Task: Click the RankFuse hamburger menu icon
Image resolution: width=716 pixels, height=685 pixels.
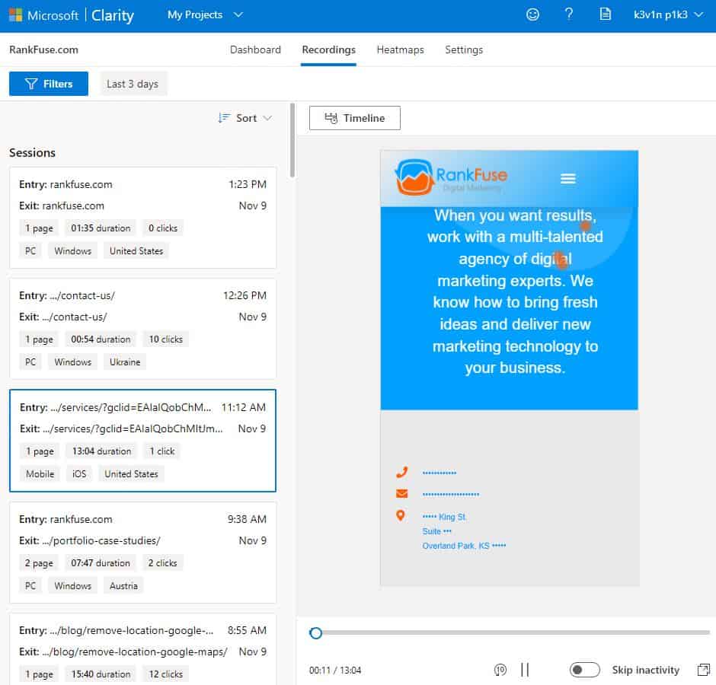Action: (567, 178)
